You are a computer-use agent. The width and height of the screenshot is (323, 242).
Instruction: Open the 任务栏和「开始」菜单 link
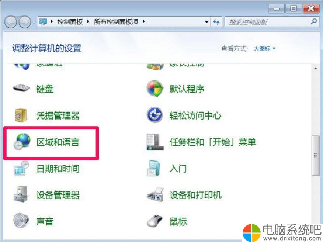[212, 142]
